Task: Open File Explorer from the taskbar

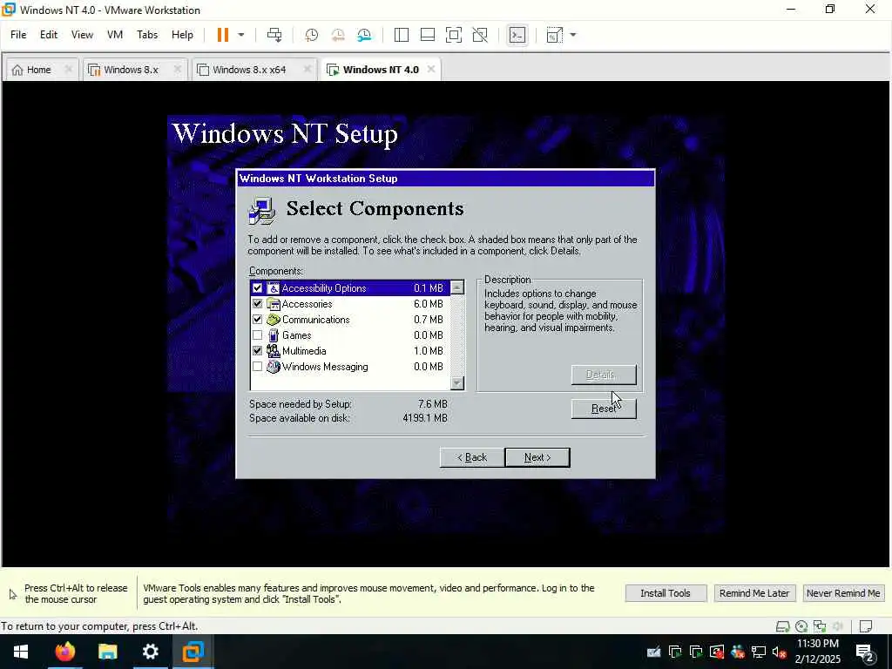Action: [107, 652]
